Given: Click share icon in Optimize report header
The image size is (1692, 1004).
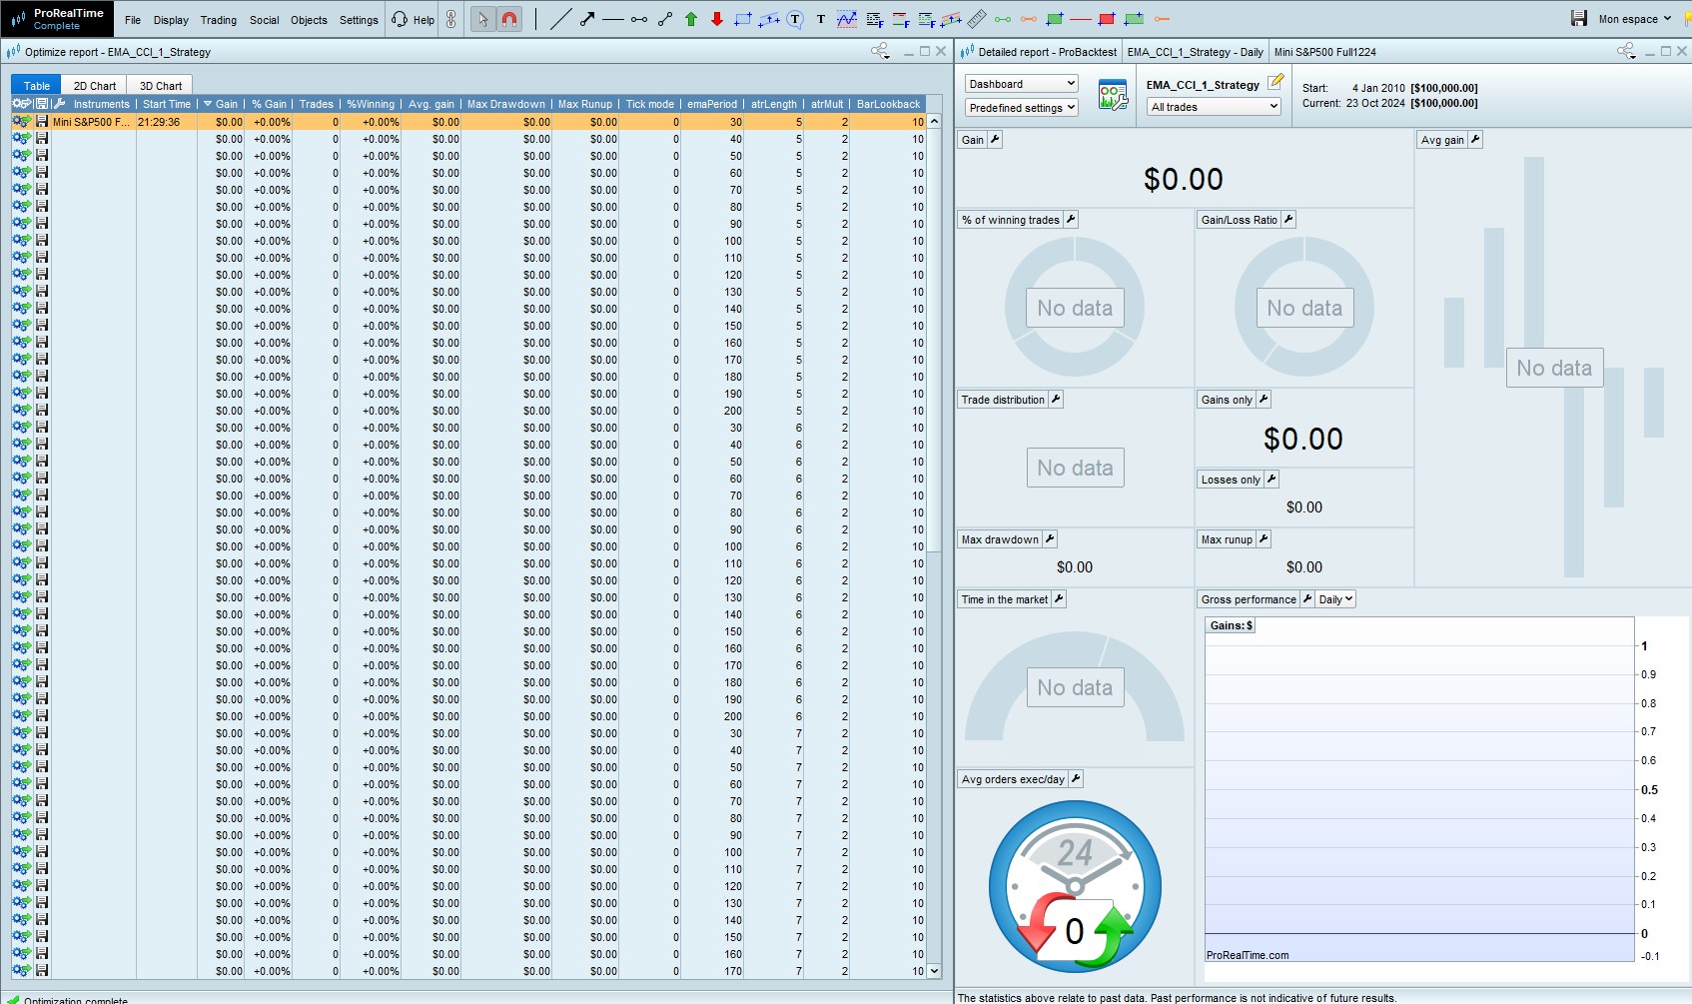Looking at the screenshot, I should [879, 52].
